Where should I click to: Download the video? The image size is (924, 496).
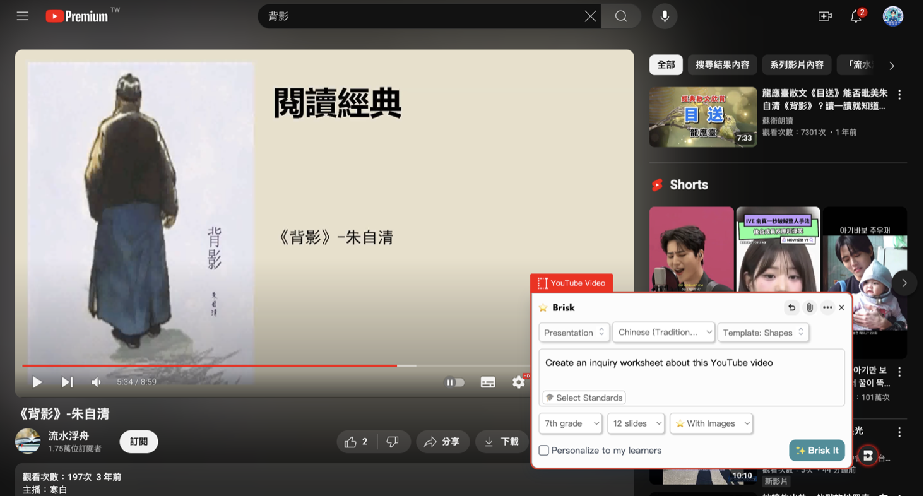502,442
